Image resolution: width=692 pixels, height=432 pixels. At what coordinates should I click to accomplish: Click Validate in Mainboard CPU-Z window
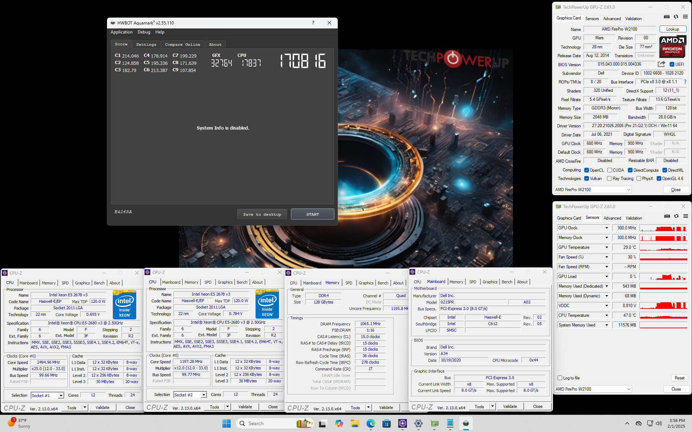pyautogui.click(x=510, y=406)
